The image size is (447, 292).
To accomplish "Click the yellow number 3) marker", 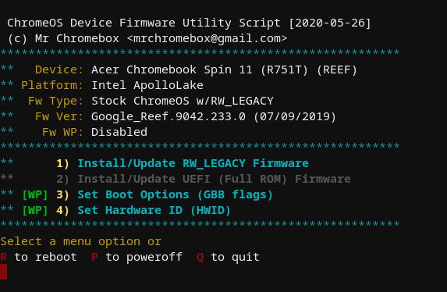I will pyautogui.click(x=62, y=195).
